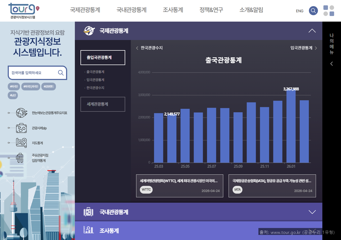Click the camera-bag icon beside 국내관광통계
The image size is (341, 240).
tap(88, 212)
